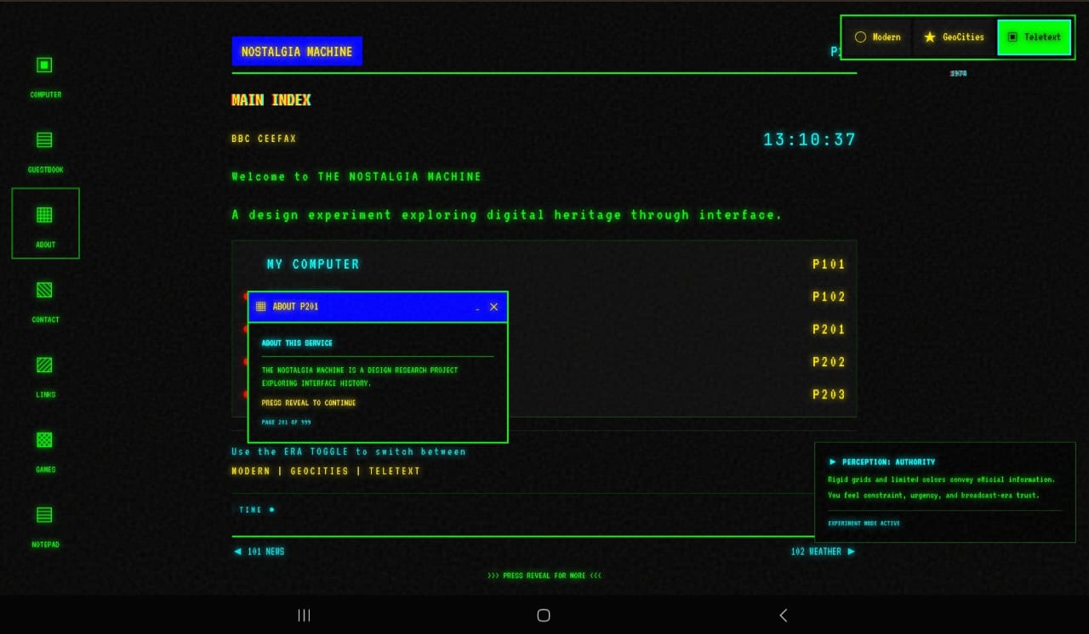Click the star icon of GeoCities option
Image resolution: width=1089 pixels, height=634 pixels.
pos(930,37)
